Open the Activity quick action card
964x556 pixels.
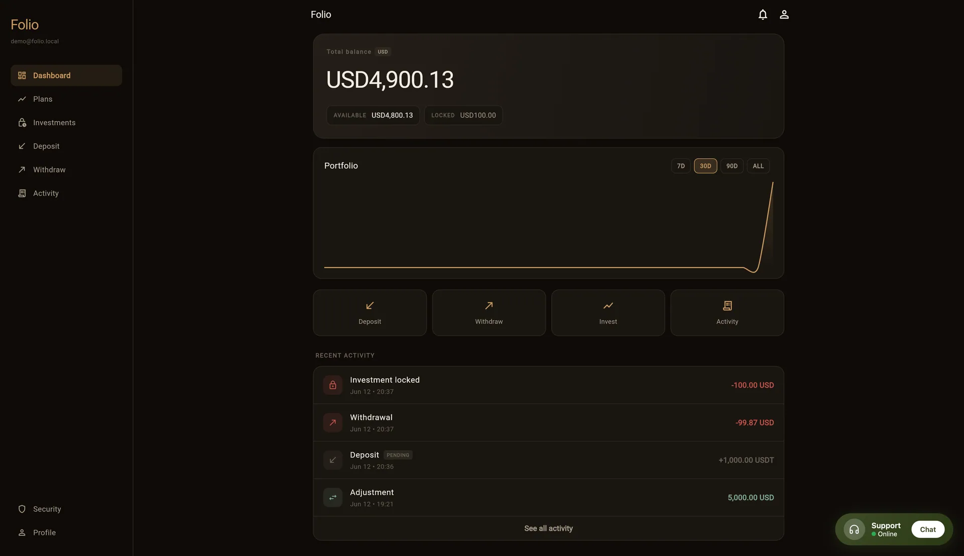727,313
